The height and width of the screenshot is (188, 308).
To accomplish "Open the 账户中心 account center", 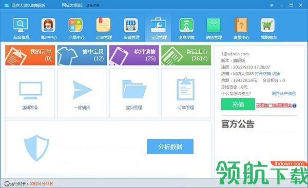I will pos(49,28).
